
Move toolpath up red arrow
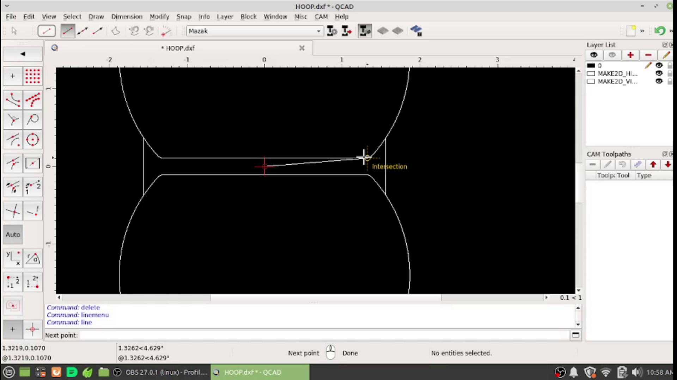tap(653, 164)
